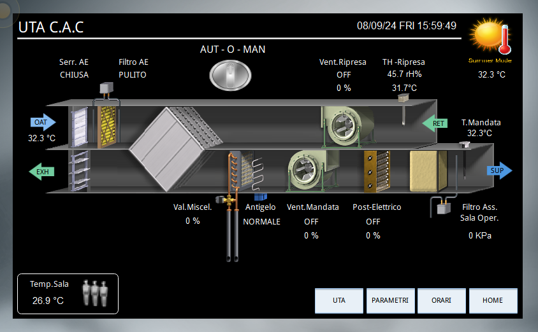Open the PARAMETRI settings page
The width and height of the screenshot is (538, 332).
tap(390, 300)
